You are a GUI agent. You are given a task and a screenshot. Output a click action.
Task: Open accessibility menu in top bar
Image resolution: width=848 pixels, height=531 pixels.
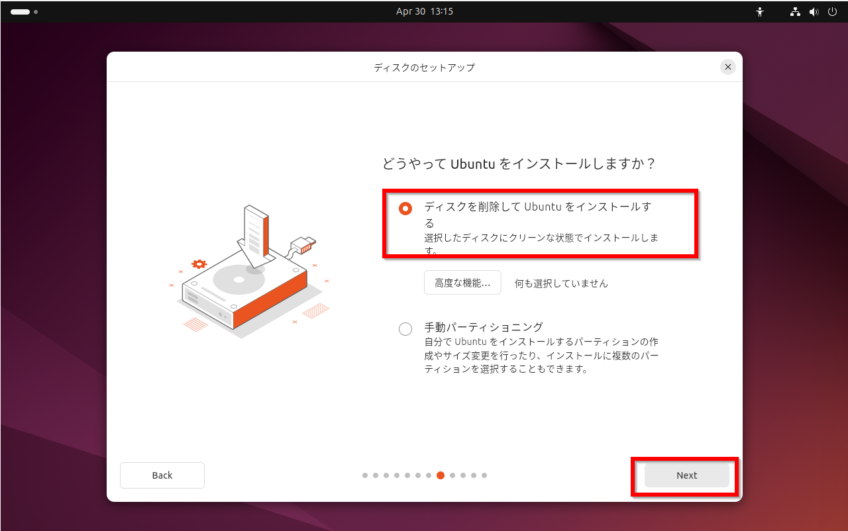(760, 12)
